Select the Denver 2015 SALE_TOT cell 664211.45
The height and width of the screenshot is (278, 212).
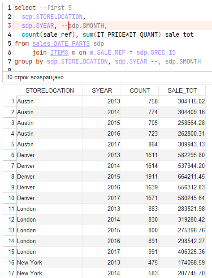click(182, 176)
